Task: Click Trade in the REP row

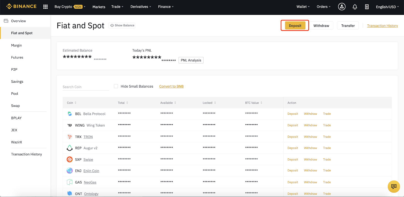Action: coord(327,148)
